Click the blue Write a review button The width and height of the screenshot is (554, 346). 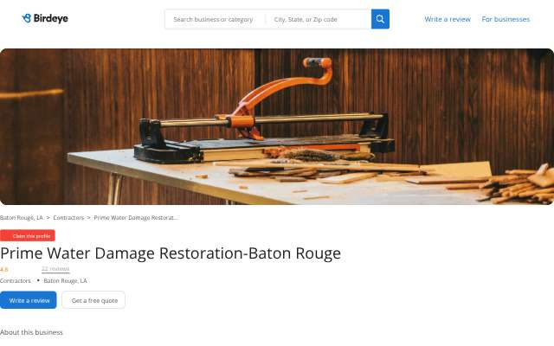tap(29, 300)
